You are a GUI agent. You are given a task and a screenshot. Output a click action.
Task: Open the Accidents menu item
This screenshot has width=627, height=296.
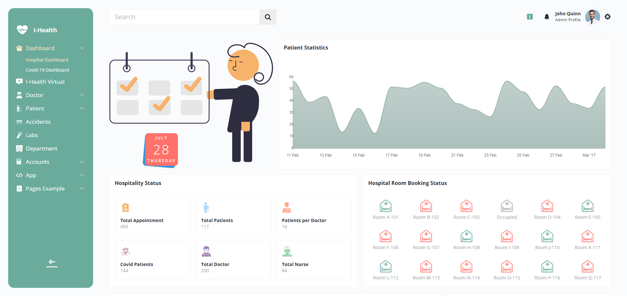pos(38,122)
